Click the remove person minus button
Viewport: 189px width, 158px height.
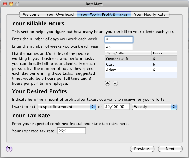tap(115, 83)
